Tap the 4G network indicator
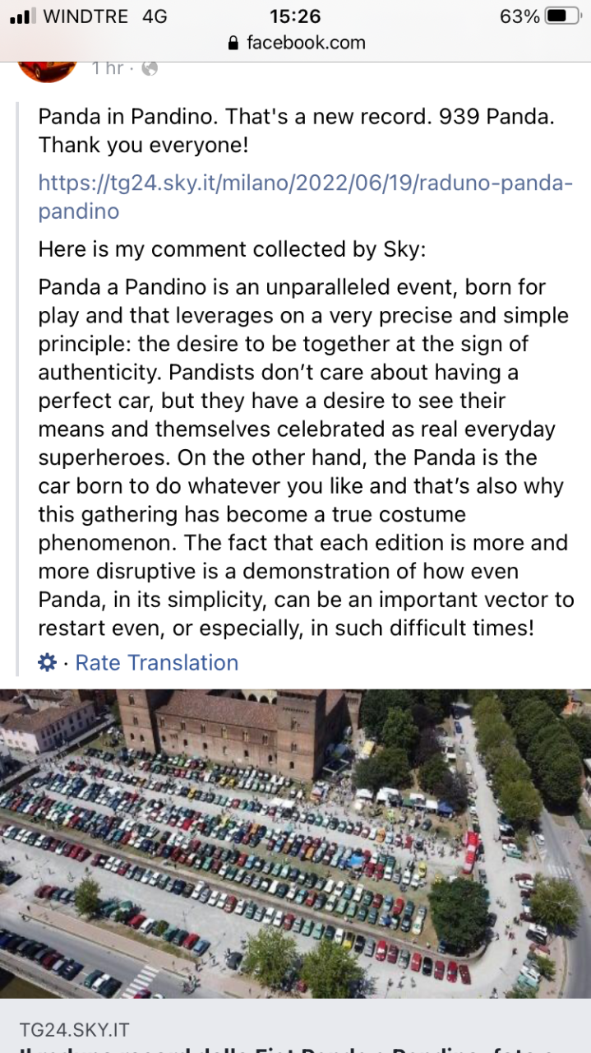Image resolution: width=591 pixels, height=1053 pixels. tap(155, 16)
